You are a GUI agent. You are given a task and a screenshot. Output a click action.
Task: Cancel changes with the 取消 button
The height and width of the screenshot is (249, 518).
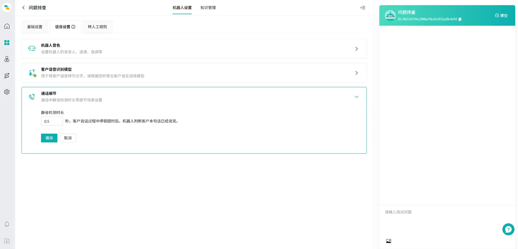68,138
